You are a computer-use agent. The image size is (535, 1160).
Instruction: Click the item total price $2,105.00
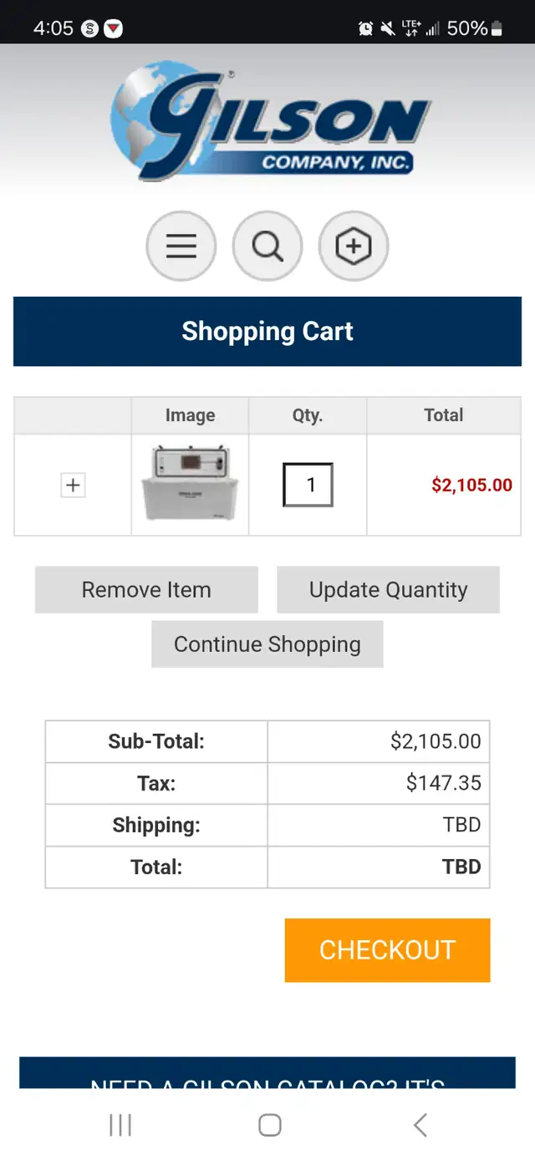471,485
